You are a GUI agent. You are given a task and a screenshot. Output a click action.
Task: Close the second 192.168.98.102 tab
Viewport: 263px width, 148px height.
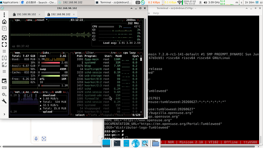(x=74, y=14)
